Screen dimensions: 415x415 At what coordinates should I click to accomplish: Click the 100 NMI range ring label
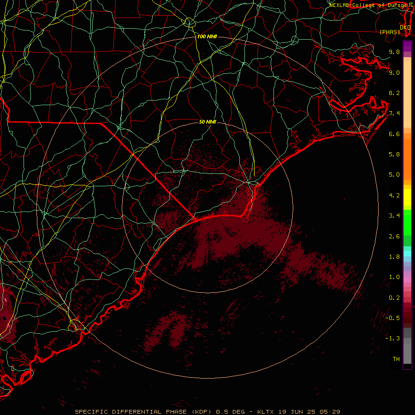click(207, 36)
